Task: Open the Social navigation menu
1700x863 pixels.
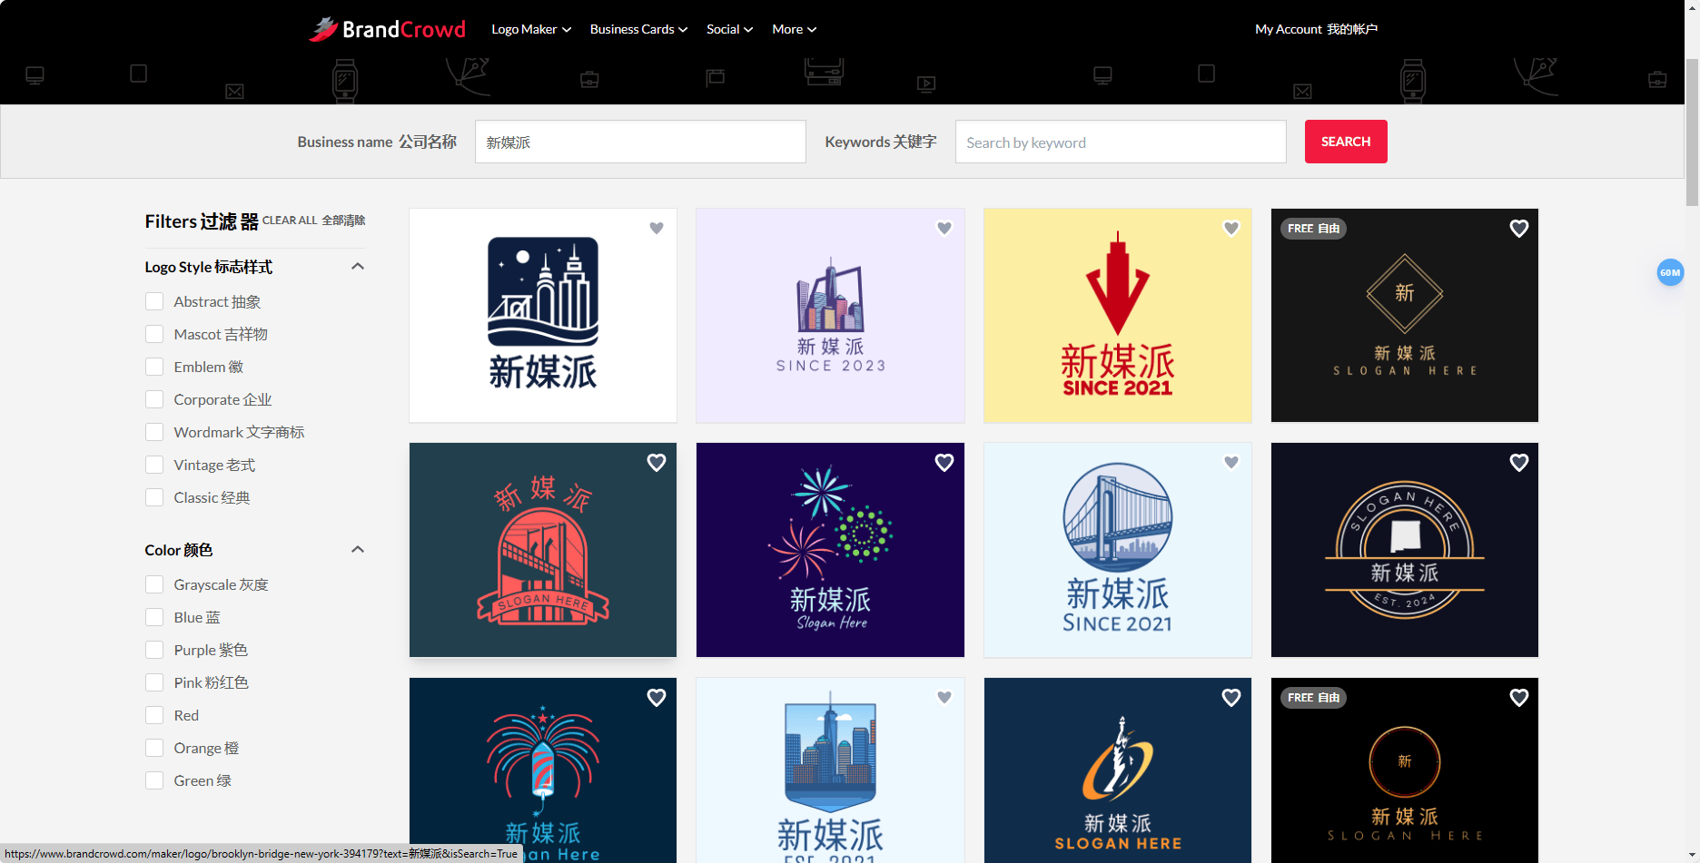Action: tap(729, 28)
